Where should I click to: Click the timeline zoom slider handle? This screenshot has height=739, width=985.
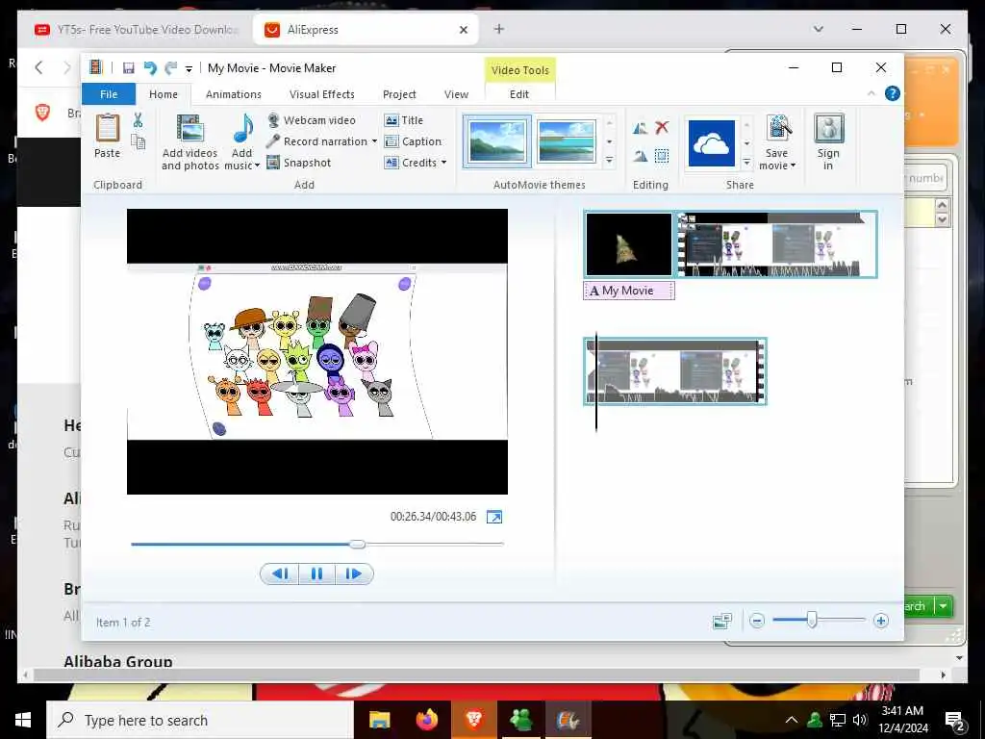tap(812, 621)
